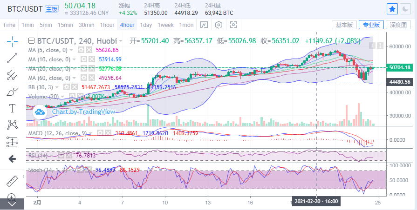Viewport: 417px width, 210px height.
Task: Select the trend line drawing tool
Action: (x=12, y=58)
